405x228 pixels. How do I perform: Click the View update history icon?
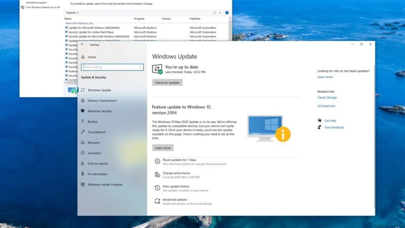pyautogui.click(x=157, y=188)
